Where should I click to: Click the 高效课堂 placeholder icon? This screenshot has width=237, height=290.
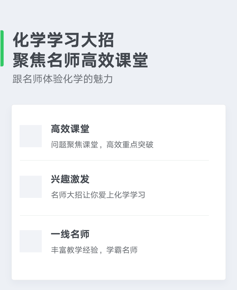(31, 136)
